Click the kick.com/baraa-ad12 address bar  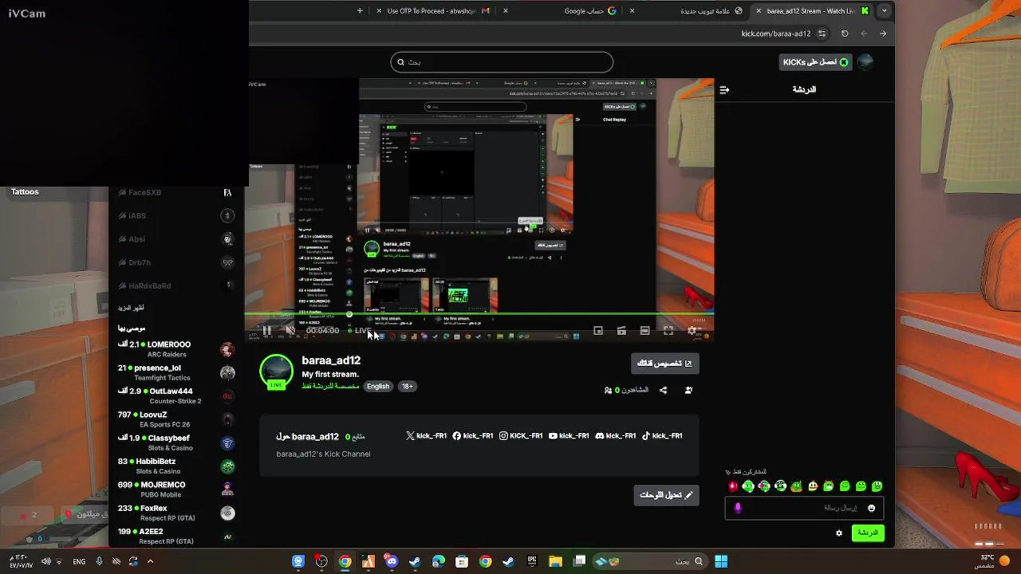click(x=775, y=33)
